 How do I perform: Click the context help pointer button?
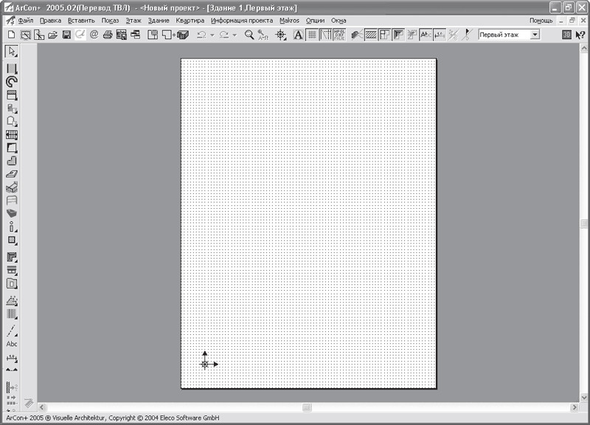(580, 35)
